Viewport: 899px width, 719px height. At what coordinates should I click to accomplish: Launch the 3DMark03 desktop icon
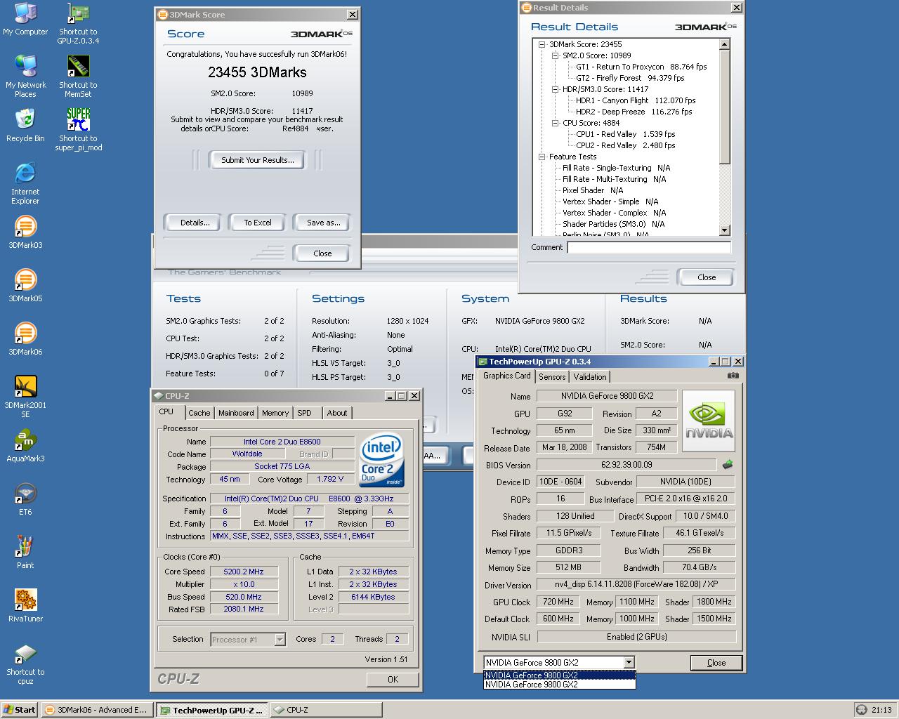(x=25, y=232)
